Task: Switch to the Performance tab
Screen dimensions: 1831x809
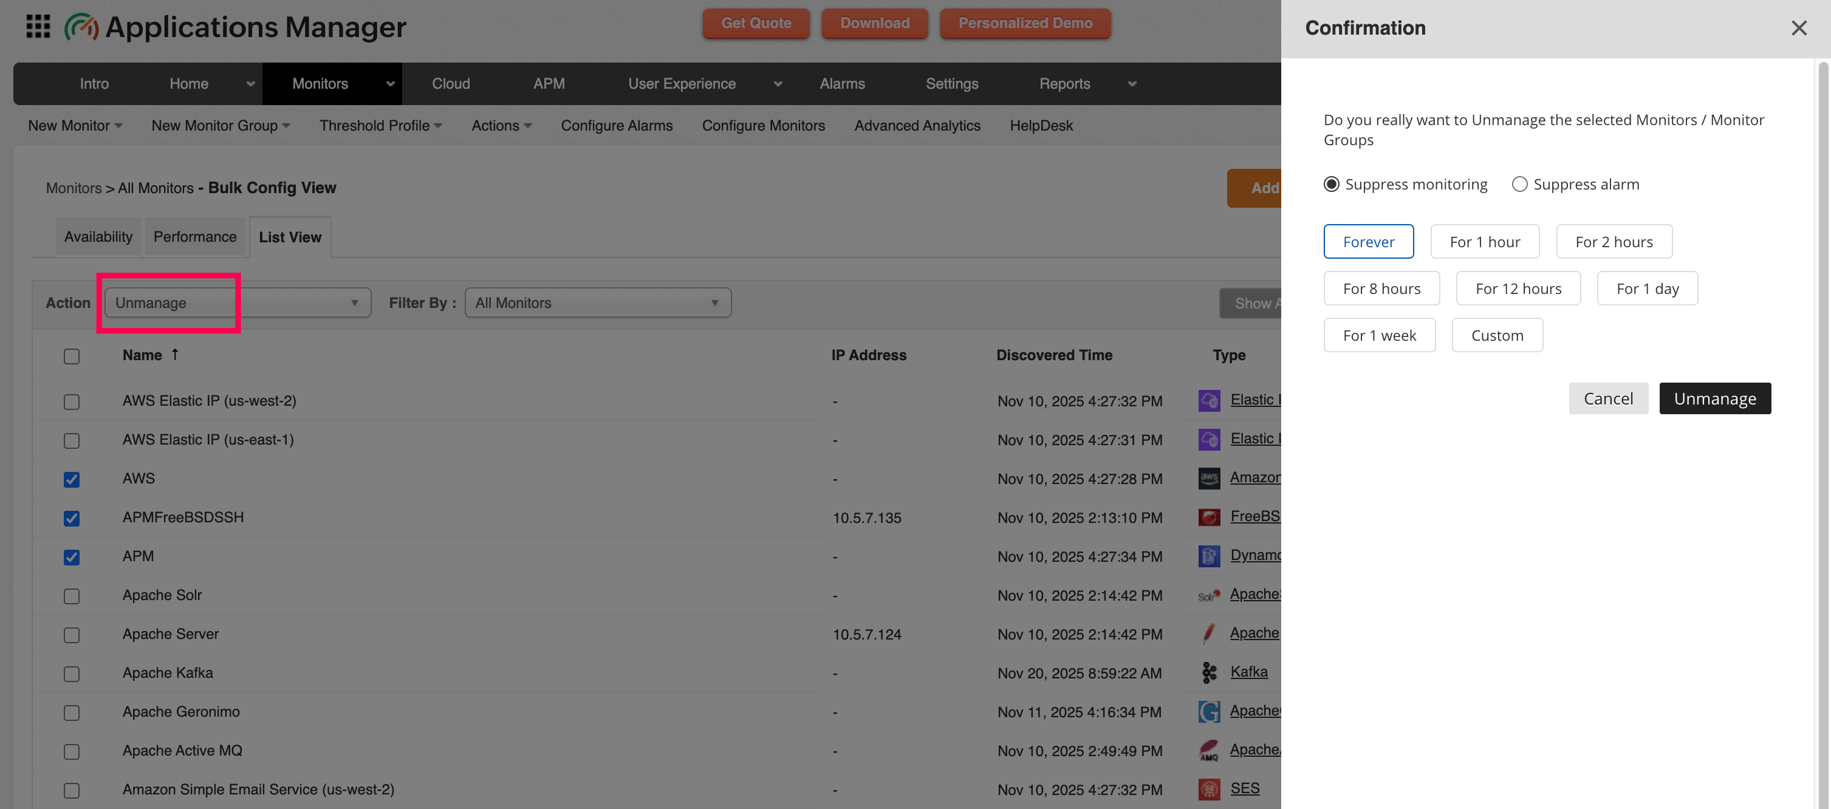Action: pyautogui.click(x=195, y=237)
